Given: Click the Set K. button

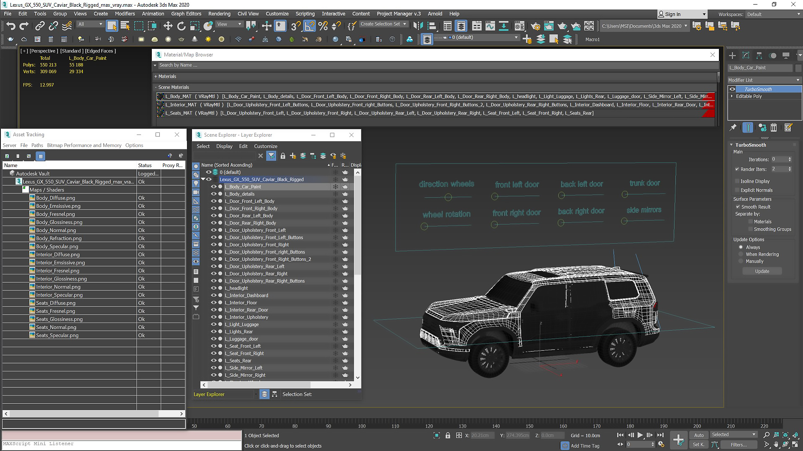Looking at the screenshot, I should (x=699, y=445).
